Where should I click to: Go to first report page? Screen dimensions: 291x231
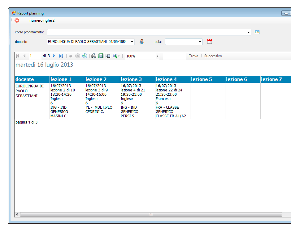pyautogui.click(x=17, y=56)
